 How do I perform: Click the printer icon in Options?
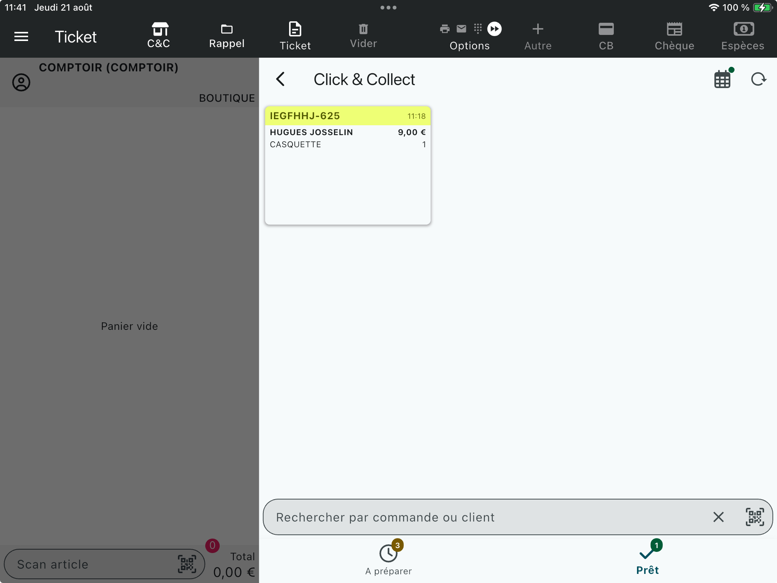pyautogui.click(x=445, y=29)
